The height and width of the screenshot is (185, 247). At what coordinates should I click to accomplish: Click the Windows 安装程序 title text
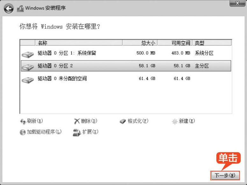tap(45, 8)
